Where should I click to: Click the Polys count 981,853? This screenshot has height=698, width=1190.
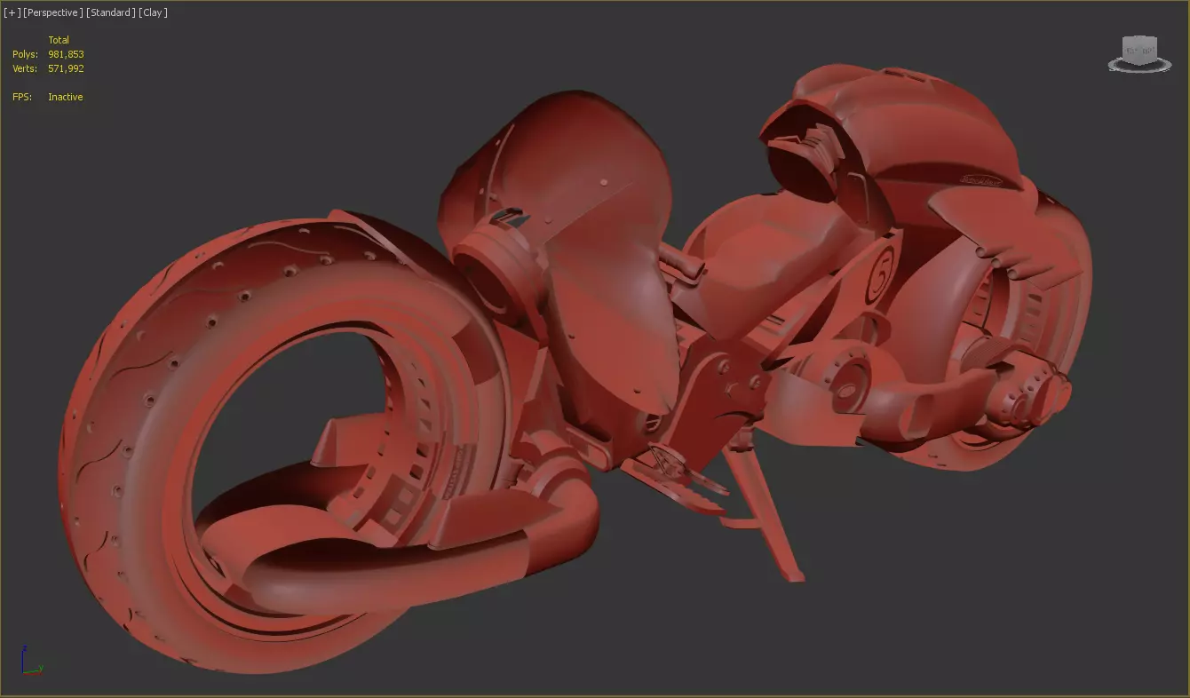pos(66,54)
